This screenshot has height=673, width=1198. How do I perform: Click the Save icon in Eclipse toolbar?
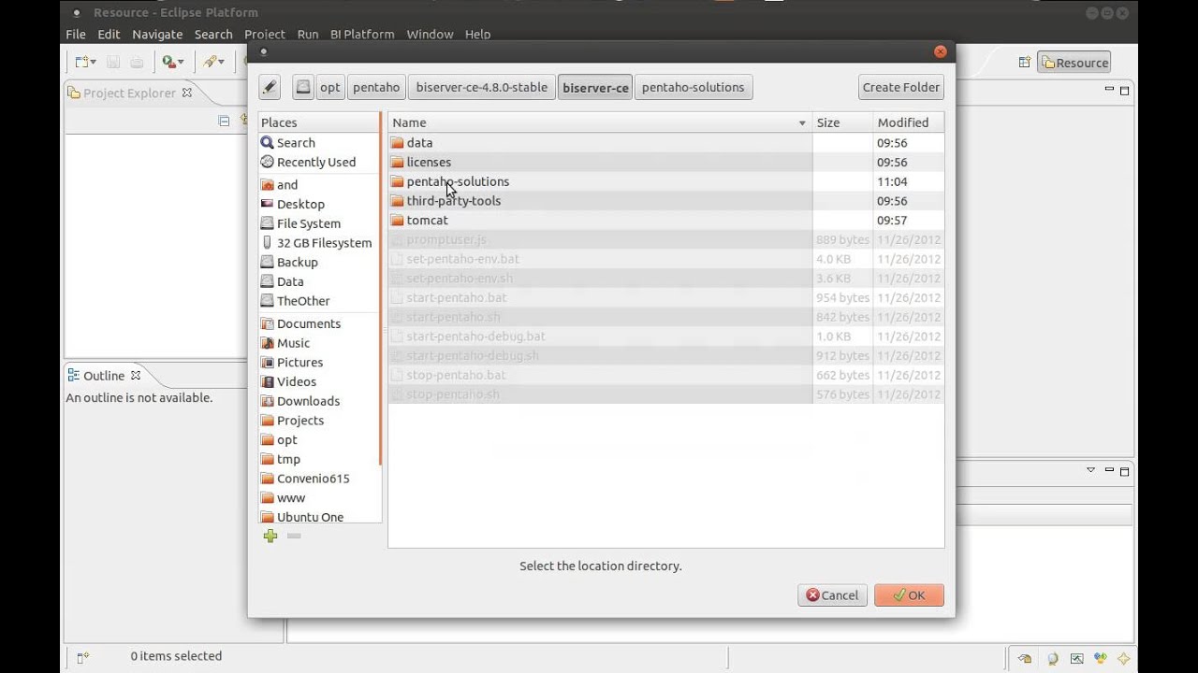(x=113, y=62)
